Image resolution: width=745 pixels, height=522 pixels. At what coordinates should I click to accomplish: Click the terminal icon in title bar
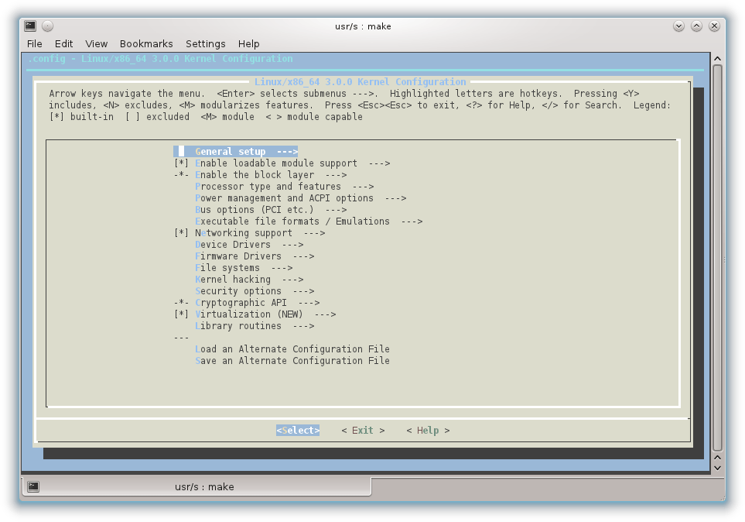point(30,26)
